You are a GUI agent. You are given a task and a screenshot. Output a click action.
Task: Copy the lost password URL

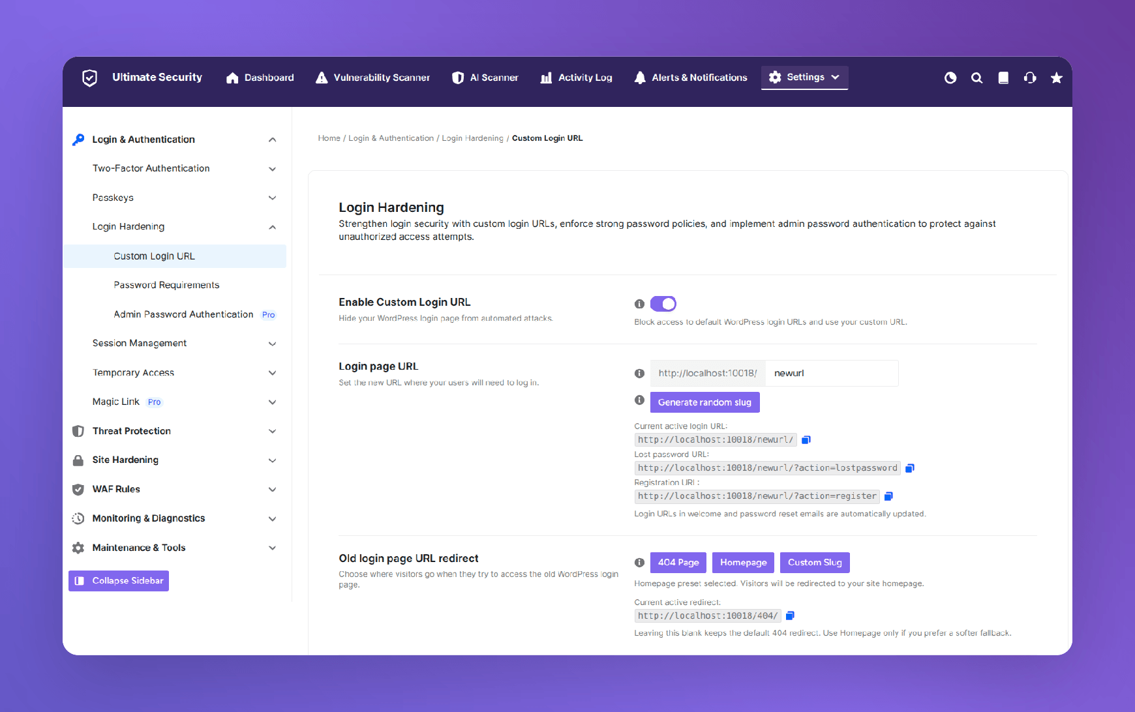(x=910, y=468)
